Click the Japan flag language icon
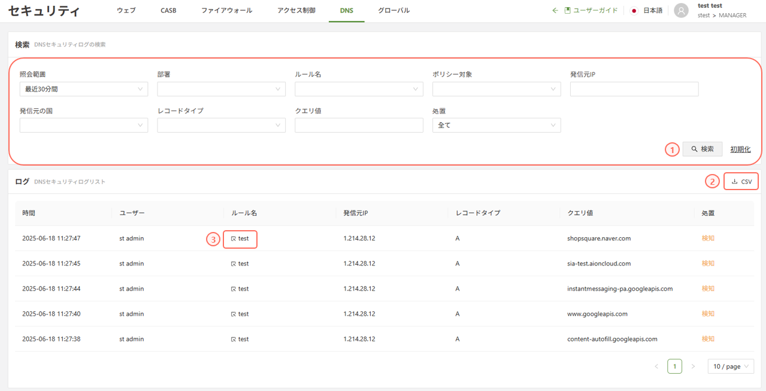The image size is (766, 391). [634, 11]
